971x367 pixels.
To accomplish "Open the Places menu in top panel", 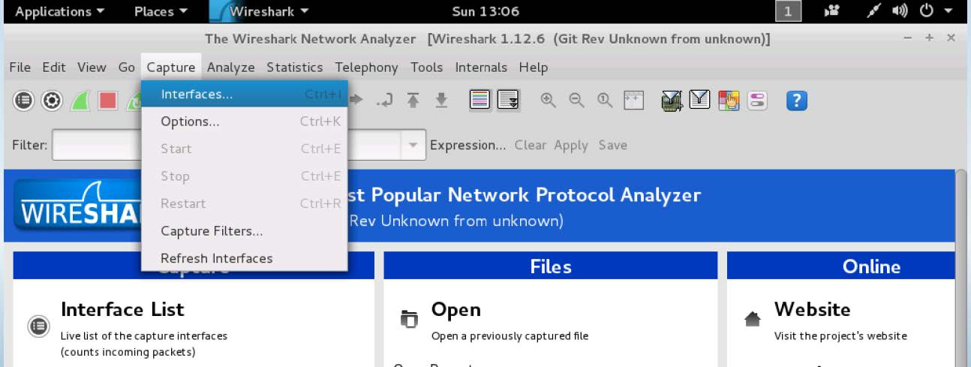I will tap(160, 11).
